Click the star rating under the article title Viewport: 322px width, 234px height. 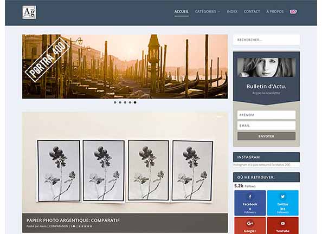[x=85, y=226]
